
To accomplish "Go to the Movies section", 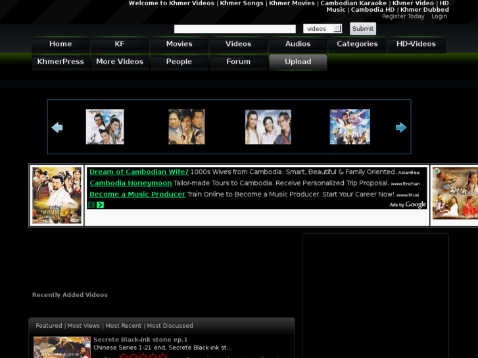I will click(179, 44).
